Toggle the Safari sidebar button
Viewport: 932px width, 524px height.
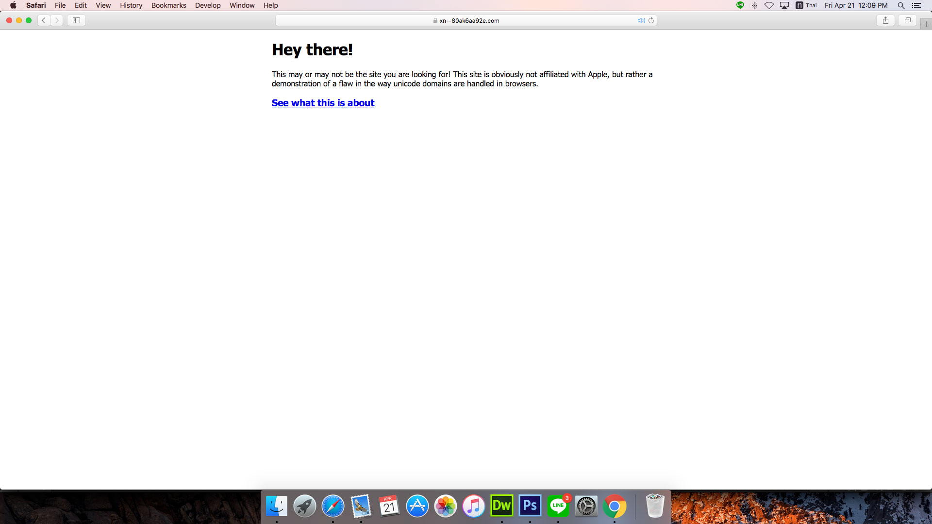(76, 20)
